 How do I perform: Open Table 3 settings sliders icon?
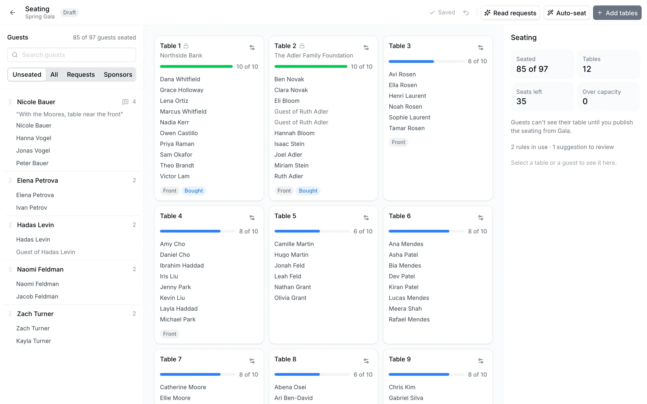pyautogui.click(x=481, y=48)
